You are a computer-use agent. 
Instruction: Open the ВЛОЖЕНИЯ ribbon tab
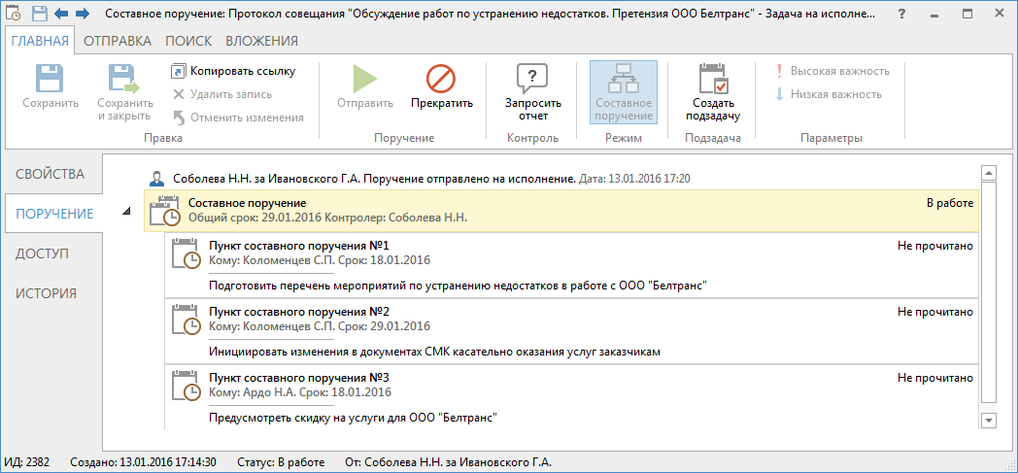point(261,41)
